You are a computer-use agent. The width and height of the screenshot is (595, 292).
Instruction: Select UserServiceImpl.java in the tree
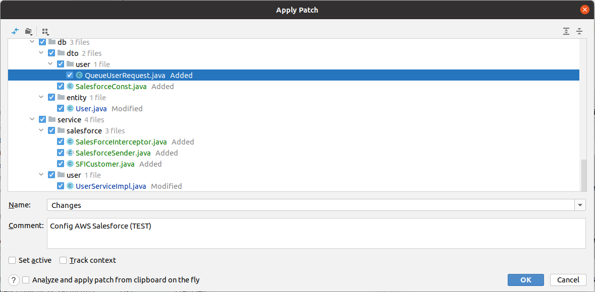111,186
